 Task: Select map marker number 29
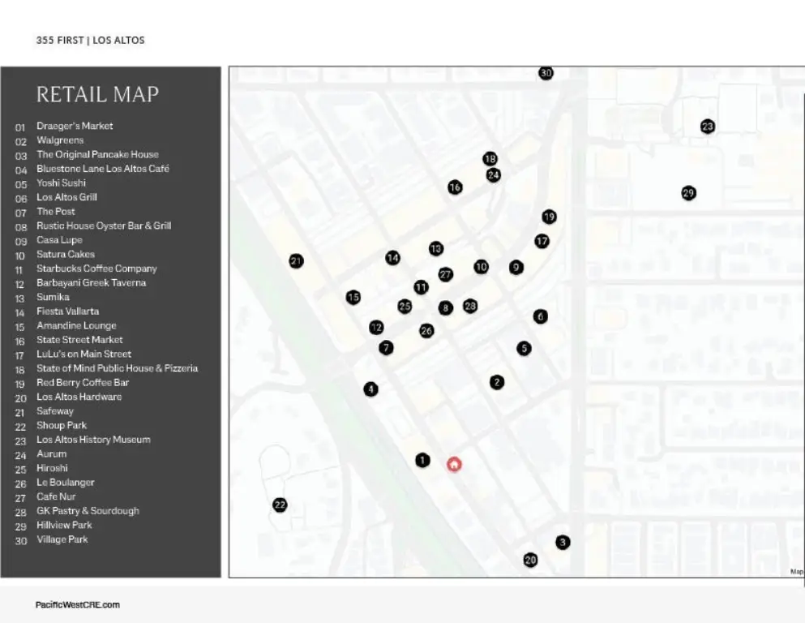688,193
